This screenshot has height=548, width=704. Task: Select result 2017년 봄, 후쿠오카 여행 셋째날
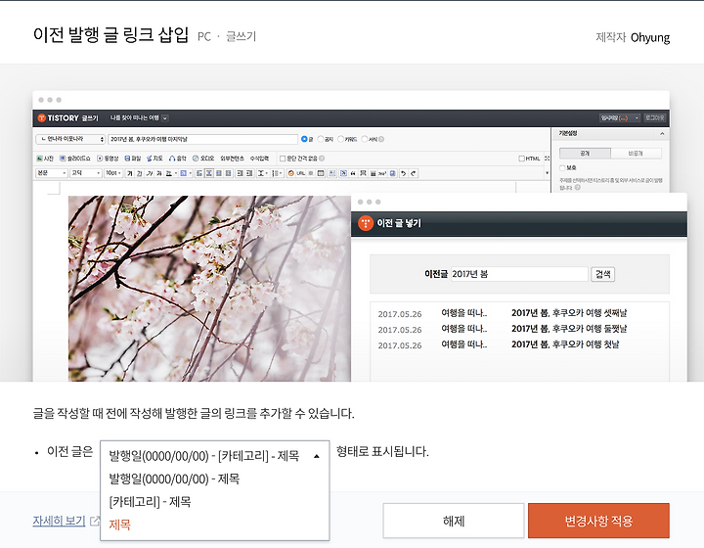pos(569,313)
